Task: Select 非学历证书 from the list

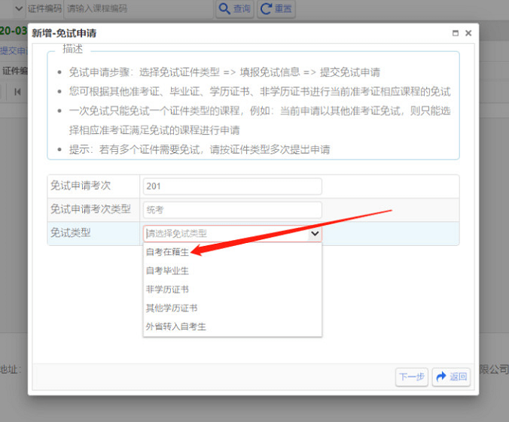Action: (x=233, y=290)
